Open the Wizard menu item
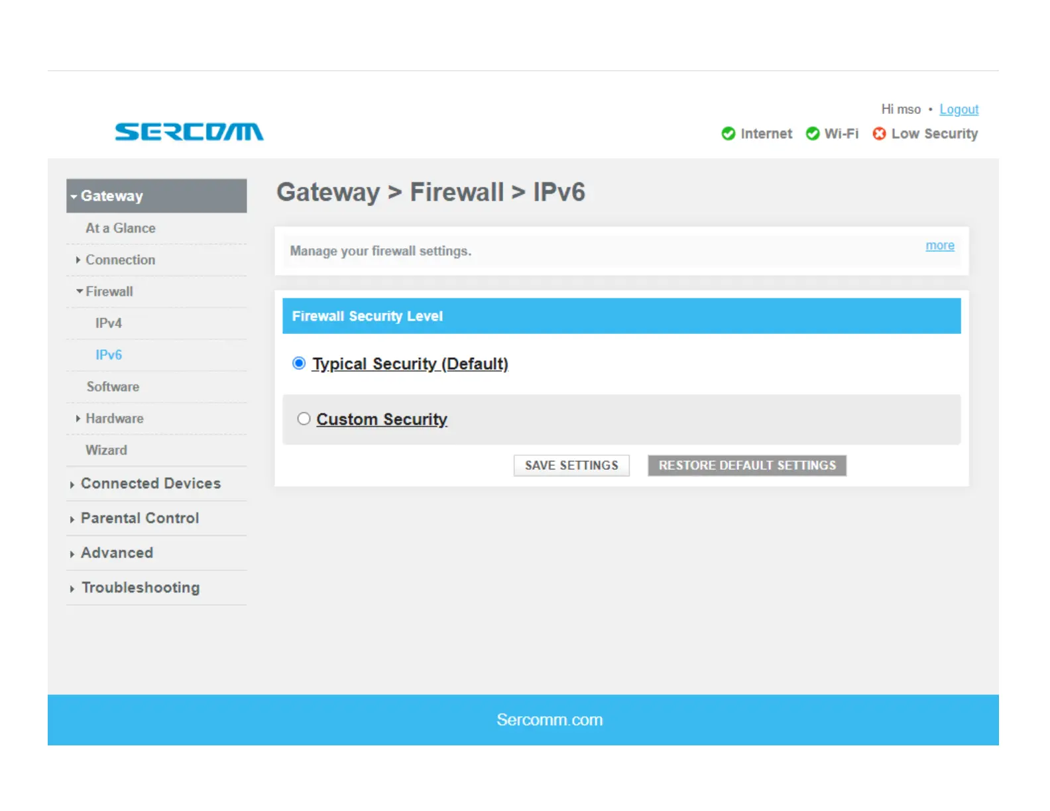 (x=106, y=450)
